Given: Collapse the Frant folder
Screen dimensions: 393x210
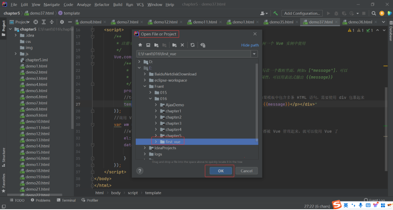Looking at the screenshot, I should click(x=145, y=86).
